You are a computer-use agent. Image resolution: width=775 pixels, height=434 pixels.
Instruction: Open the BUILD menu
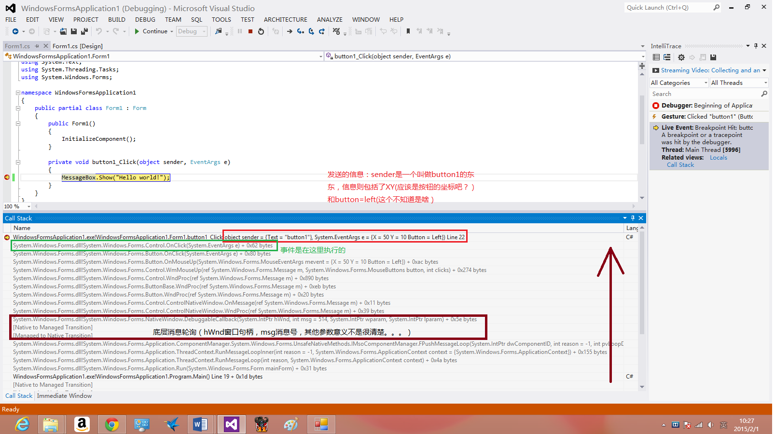(x=117, y=20)
